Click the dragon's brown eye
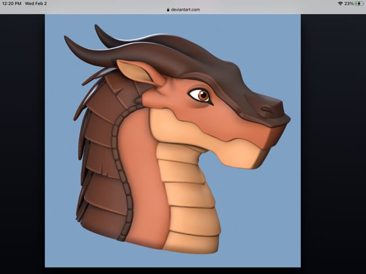The height and width of the screenshot is (274, 366). click(200, 95)
